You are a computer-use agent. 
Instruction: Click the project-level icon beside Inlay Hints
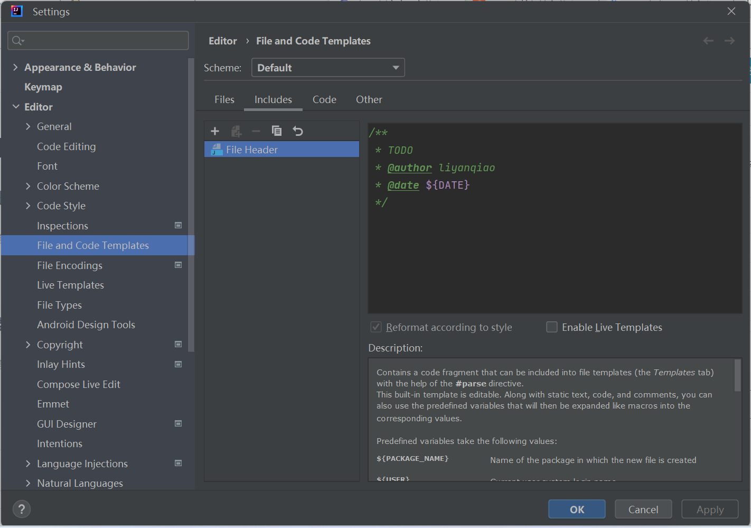(x=179, y=364)
